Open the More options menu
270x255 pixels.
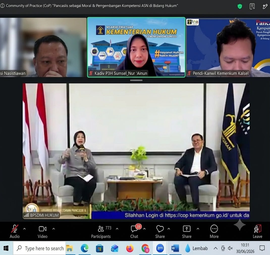pos(214,231)
